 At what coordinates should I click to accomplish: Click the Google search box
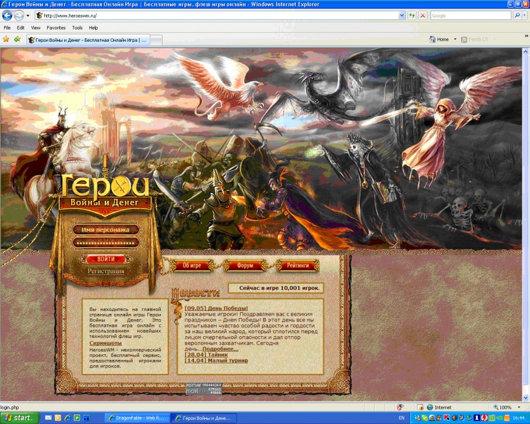click(x=471, y=15)
